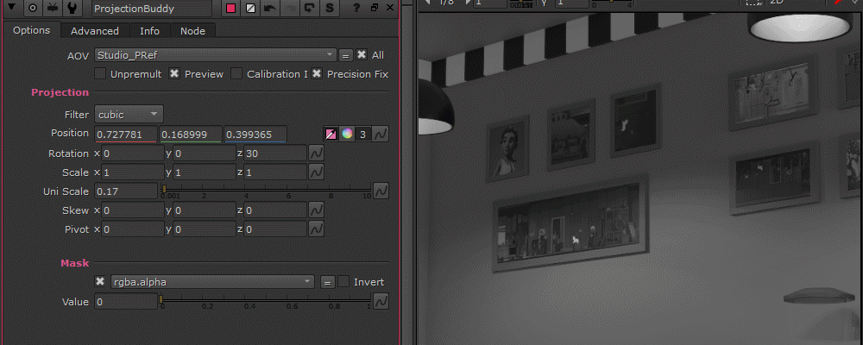Enable the mask Invert checkbox
Screen dimensions: 863x345
[343, 282]
